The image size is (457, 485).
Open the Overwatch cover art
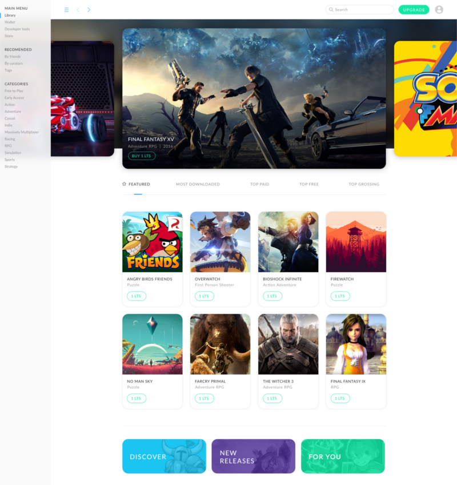(220, 242)
